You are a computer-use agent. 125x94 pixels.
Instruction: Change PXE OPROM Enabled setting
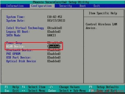click(54, 54)
